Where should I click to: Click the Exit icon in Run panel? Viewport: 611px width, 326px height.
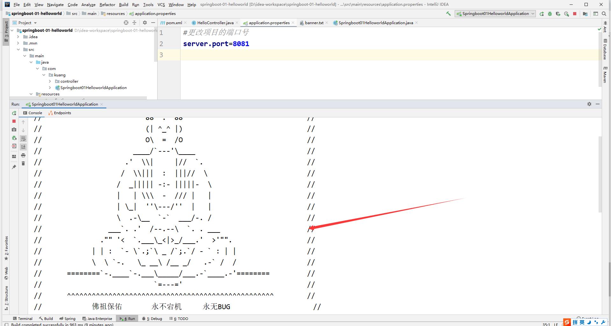click(x=14, y=146)
